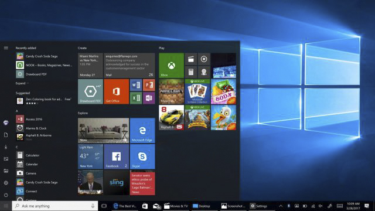Open the Xbox tile
The height and width of the screenshot is (211, 375).
click(x=171, y=65)
